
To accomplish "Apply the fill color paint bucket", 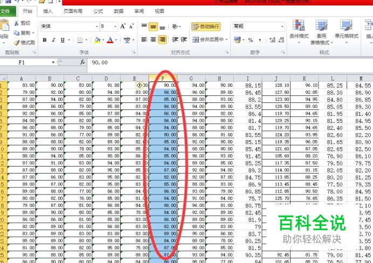I will tap(97, 40).
